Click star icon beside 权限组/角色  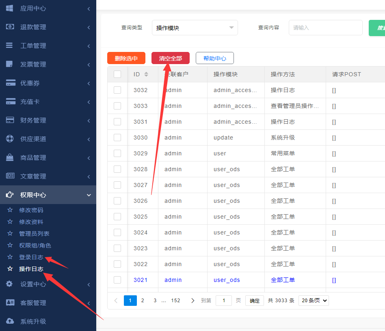[x=10, y=245]
